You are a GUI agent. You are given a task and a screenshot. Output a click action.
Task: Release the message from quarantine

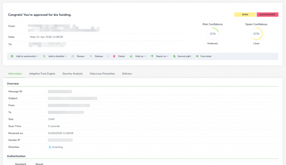[99, 56]
